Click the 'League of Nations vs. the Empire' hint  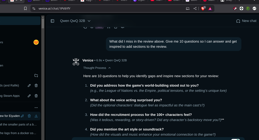coord(158,91)
